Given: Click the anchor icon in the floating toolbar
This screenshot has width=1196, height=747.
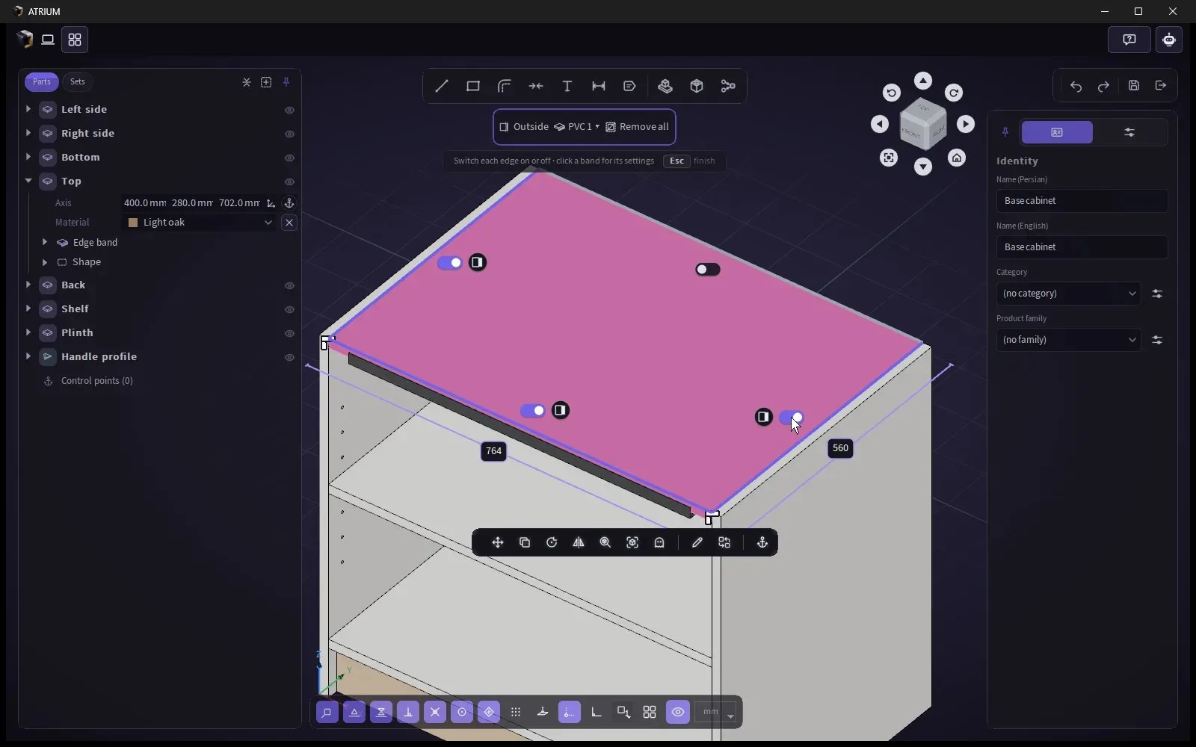Looking at the screenshot, I should (762, 542).
